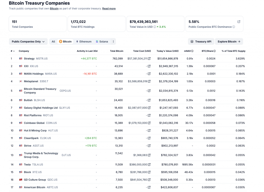
Task: Open Tesla total cost external link icon
Action: coord(149,164)
